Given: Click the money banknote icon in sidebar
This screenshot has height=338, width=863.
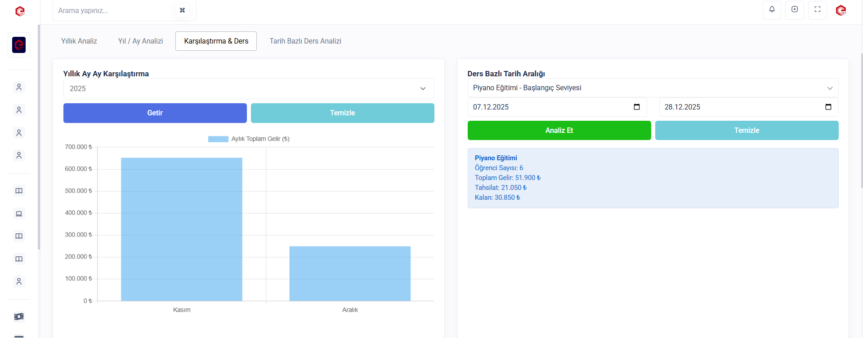Looking at the screenshot, I should [x=19, y=316].
